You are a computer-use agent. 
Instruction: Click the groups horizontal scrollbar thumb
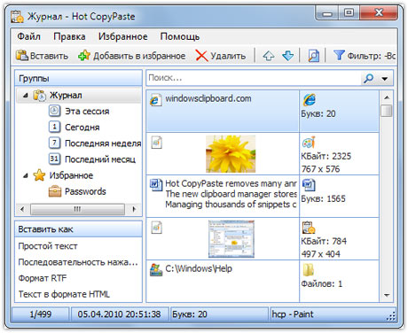click(78, 209)
